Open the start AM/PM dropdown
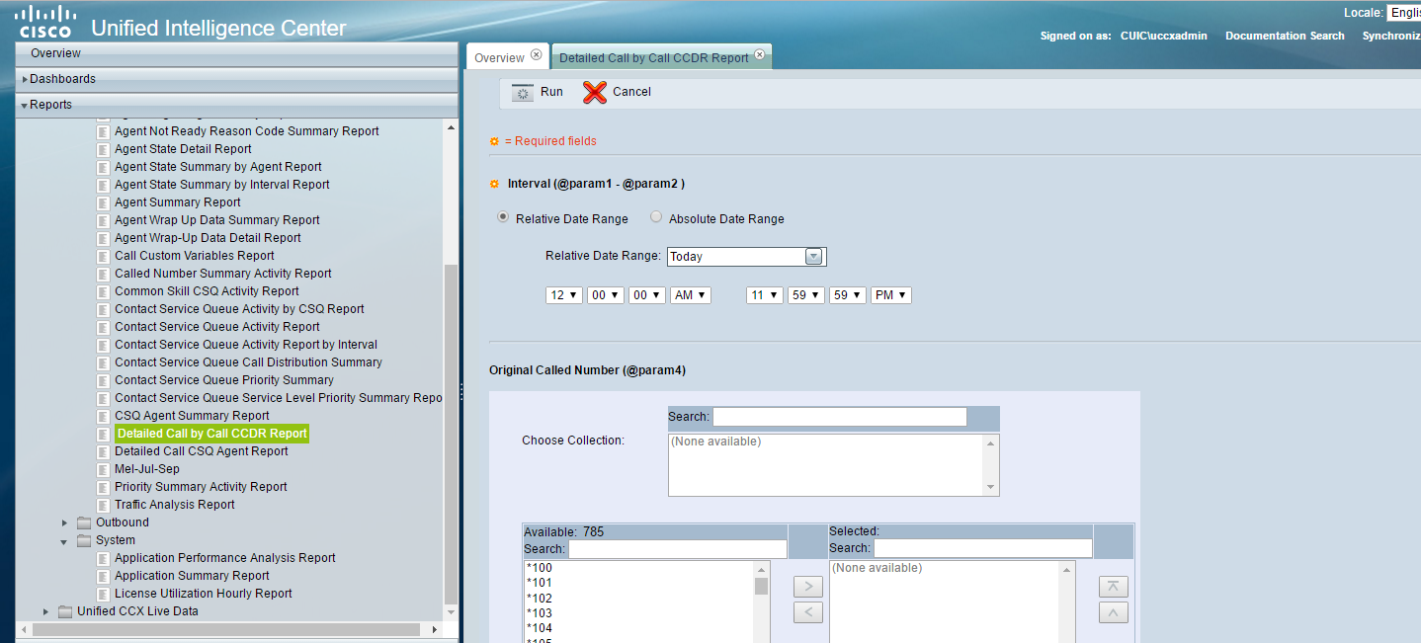This screenshot has width=1421, height=643. point(690,295)
